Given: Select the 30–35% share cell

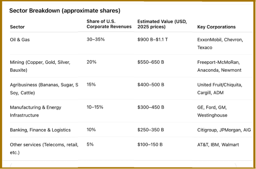Looking at the screenshot, I should tap(96, 40).
